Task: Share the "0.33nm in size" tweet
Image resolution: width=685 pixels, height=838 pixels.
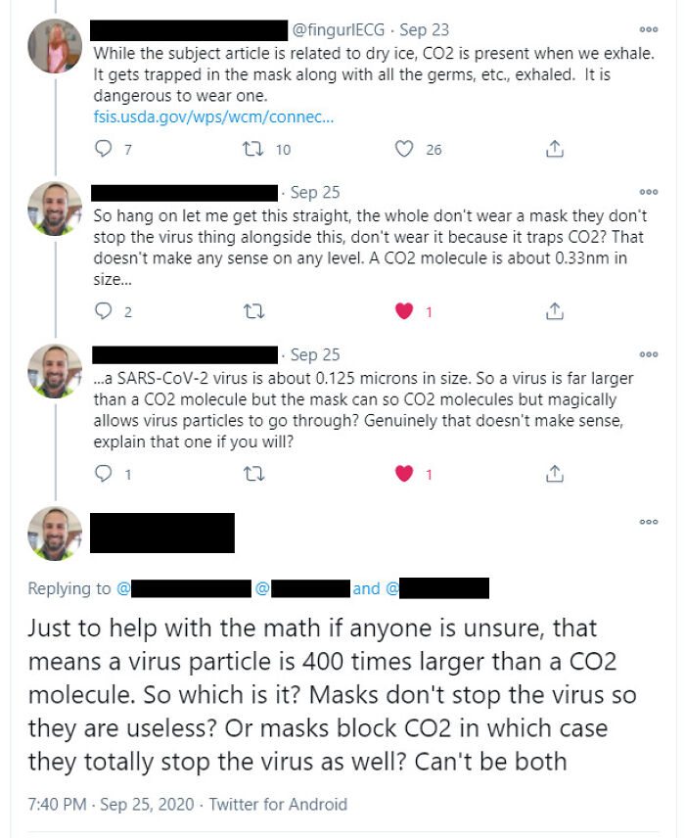Action: 554,309
